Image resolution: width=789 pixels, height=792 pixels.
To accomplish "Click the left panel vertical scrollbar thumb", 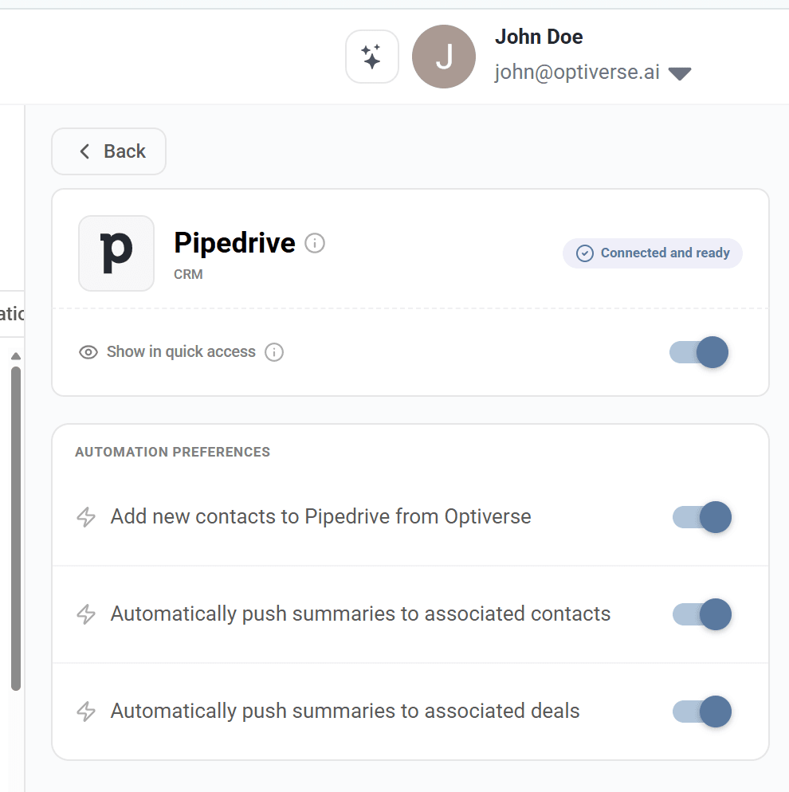I will tap(16, 528).
